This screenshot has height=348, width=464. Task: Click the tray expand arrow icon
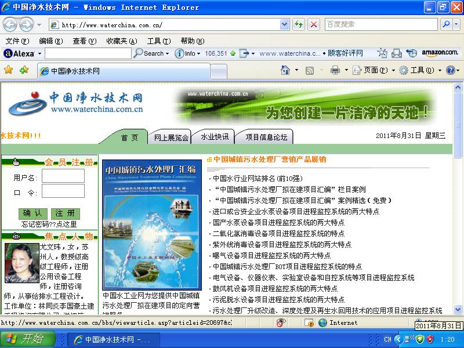click(398, 339)
